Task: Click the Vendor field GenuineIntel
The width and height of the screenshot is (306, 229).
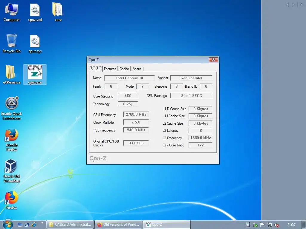Action: coord(191,78)
